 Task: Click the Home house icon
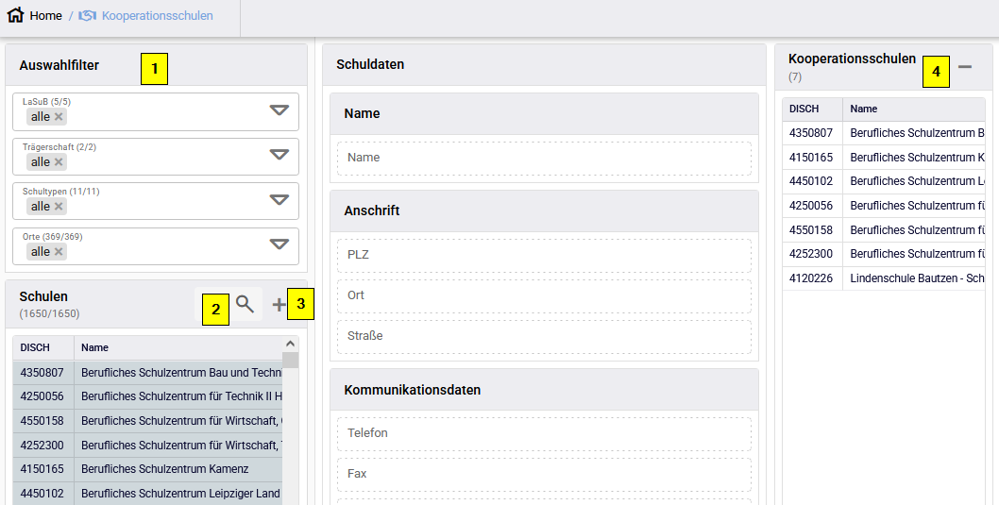[15, 16]
